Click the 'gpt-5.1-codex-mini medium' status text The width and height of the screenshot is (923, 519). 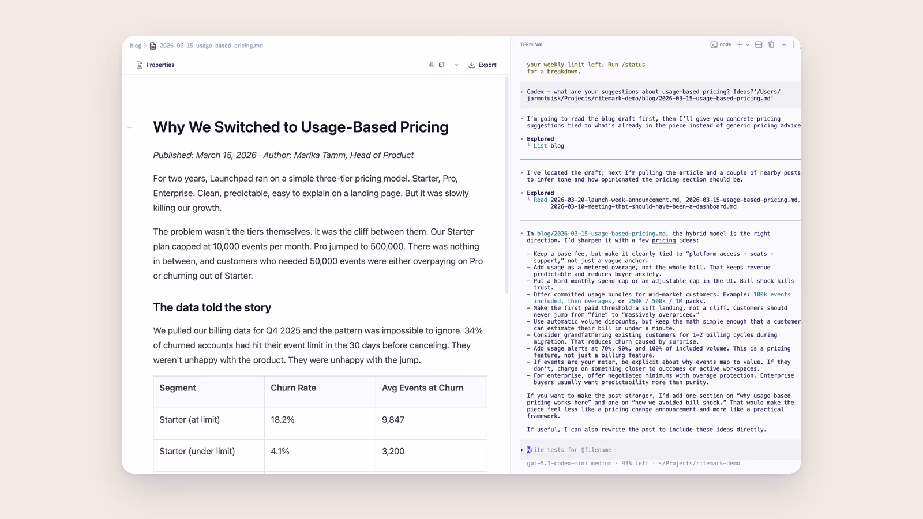[569, 464]
